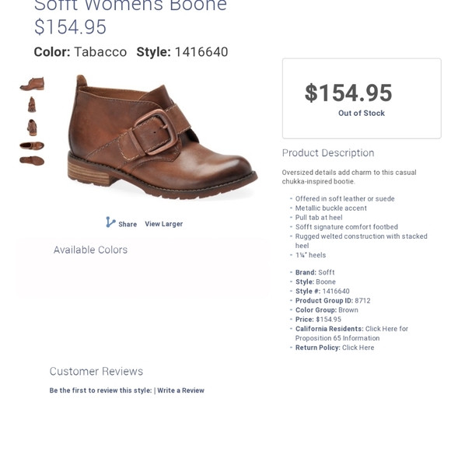The width and height of the screenshot is (451, 451).
Task: Click the Product Description heading
Action: pos(328,152)
